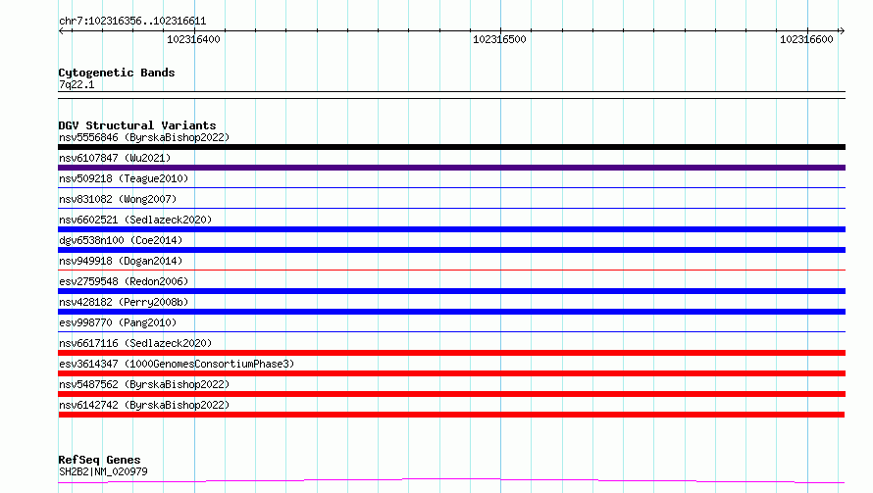Click the 102316500 ruler position

point(499,39)
